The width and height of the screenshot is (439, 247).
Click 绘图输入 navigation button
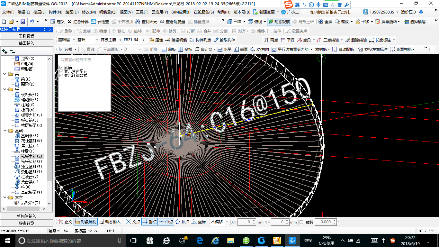coord(26,43)
